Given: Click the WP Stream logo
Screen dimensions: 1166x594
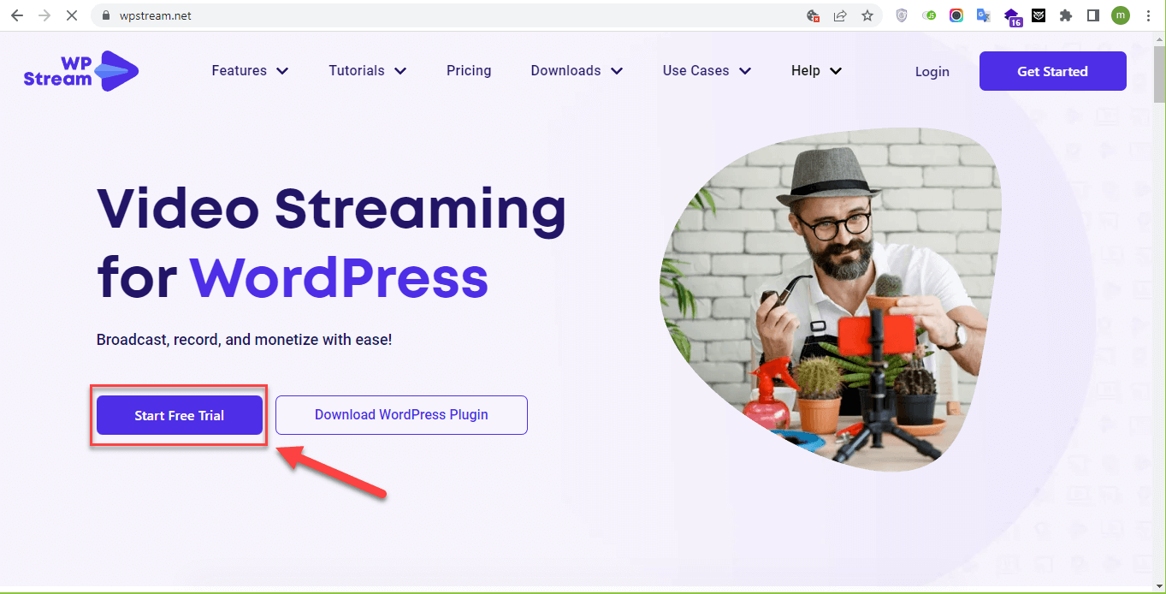Looking at the screenshot, I should (80, 71).
